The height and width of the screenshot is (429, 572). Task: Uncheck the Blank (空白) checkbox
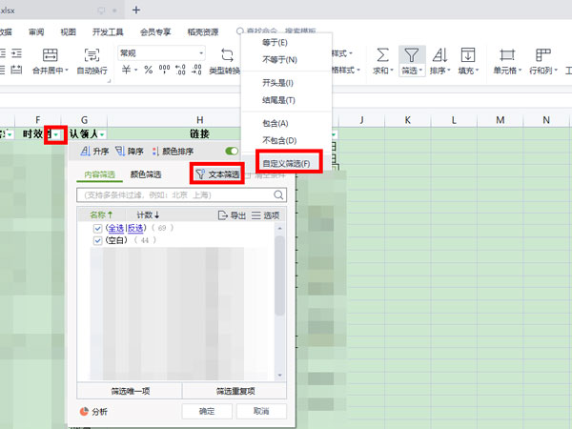(97, 241)
